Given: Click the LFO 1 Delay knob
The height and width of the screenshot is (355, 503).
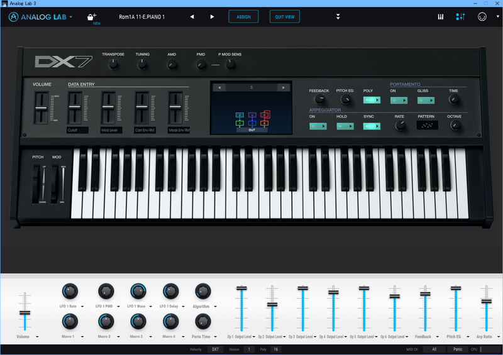Looking at the screenshot, I should [x=170, y=291].
